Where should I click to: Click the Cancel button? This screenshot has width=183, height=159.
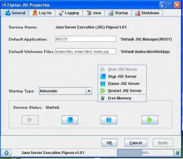136,143
